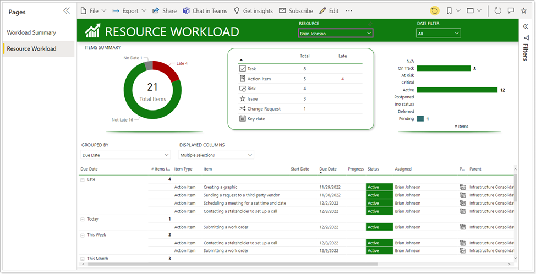
Task: Click the Task checkbox icon in summary
Action: (243, 69)
